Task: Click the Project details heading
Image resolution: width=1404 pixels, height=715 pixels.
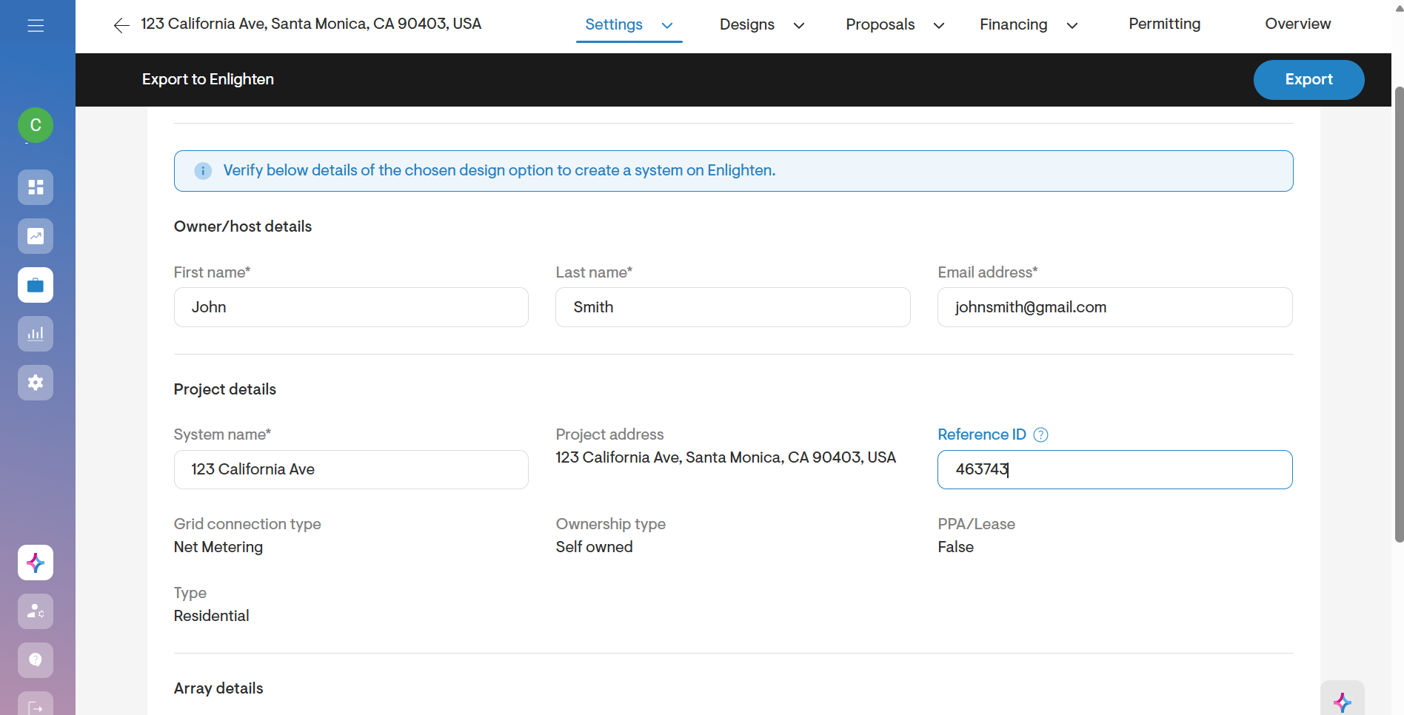Action: click(x=225, y=389)
